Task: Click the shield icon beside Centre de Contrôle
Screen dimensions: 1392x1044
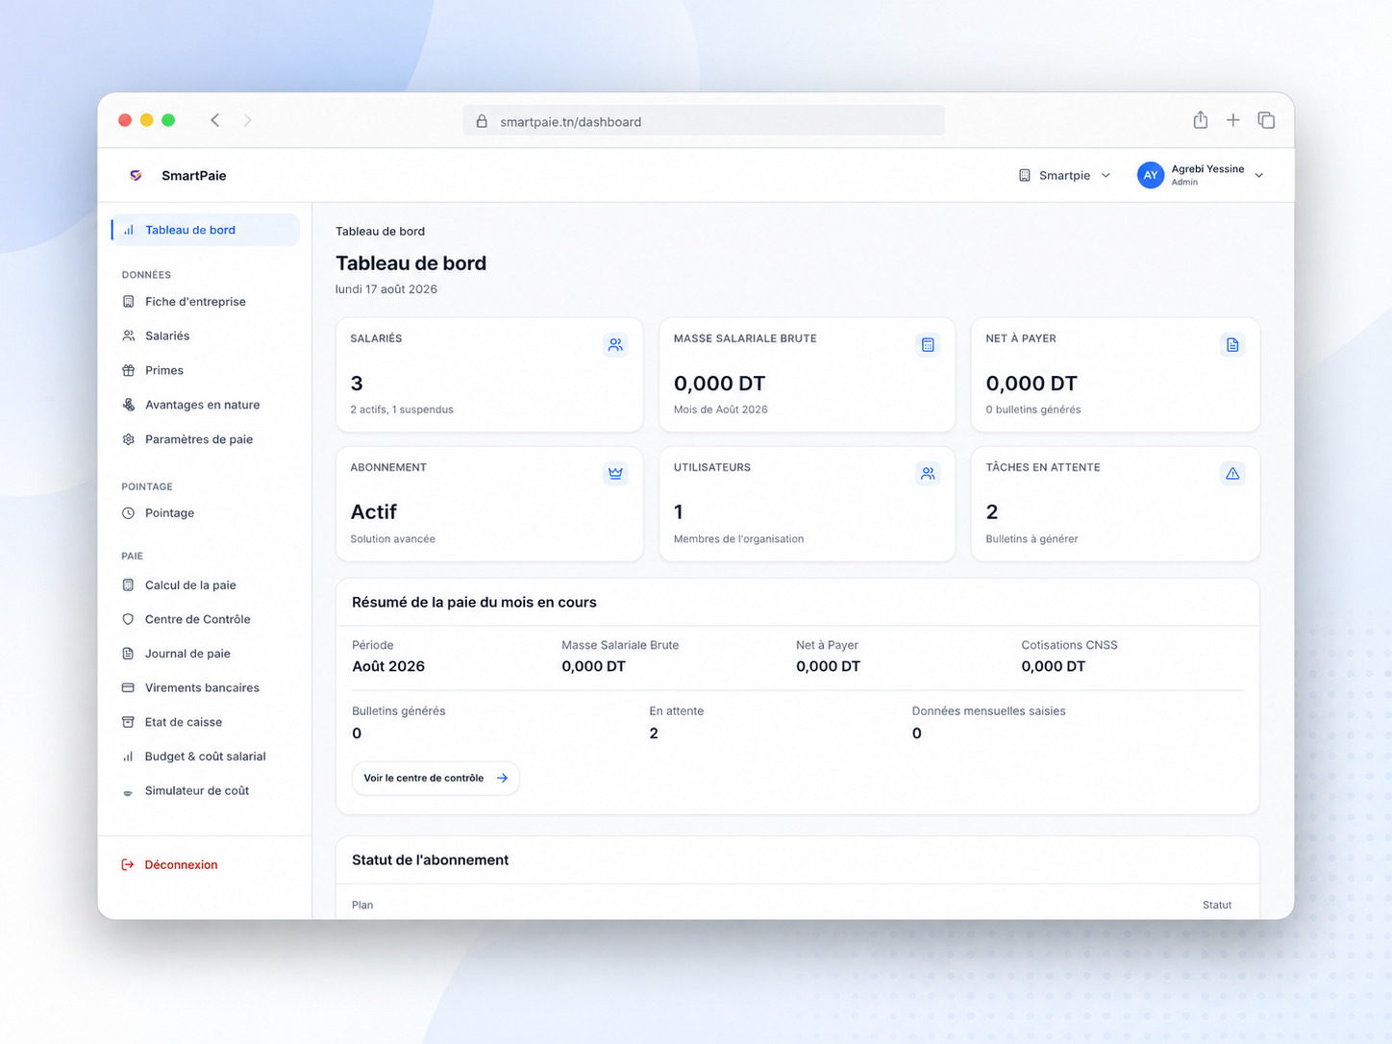Action: 128,619
